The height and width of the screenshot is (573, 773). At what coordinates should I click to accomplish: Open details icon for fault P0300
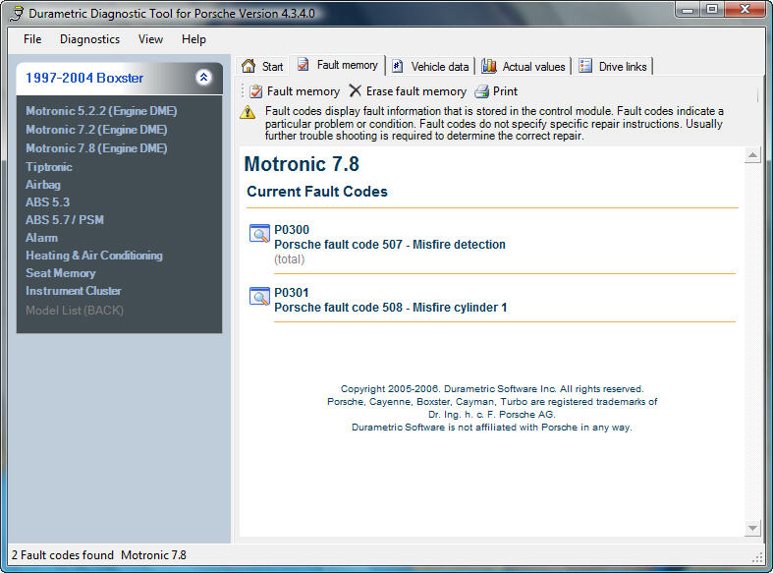[259, 233]
